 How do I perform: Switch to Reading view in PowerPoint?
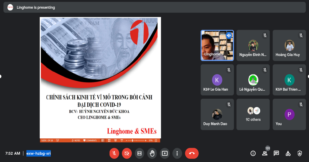coord(115,140)
